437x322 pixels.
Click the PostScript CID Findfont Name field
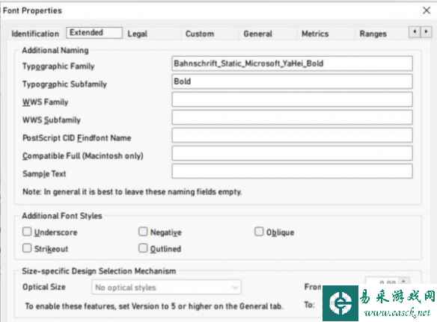pos(292,135)
